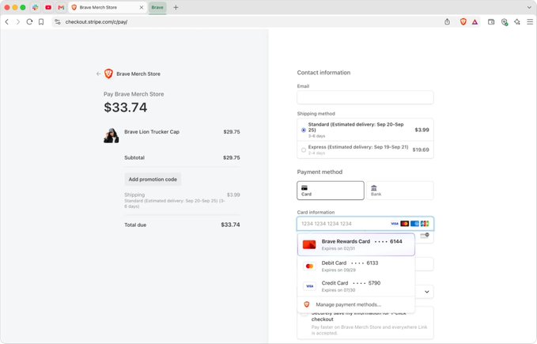Viewport: 537px width, 344px height.
Task: Open Leo AI sparkle icon
Action: pyautogui.click(x=516, y=21)
